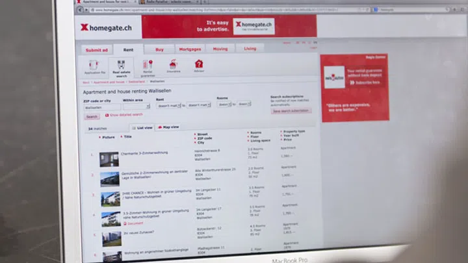
Task: Sort by Rooms column header
Action: 256,132
